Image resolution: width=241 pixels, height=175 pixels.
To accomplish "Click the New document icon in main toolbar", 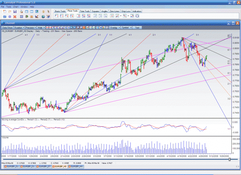I will pos(5,12).
